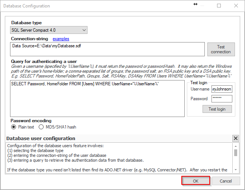The image size is (245, 190).
Task: Click the help panel scrollbar thumb
Action: (235, 153)
